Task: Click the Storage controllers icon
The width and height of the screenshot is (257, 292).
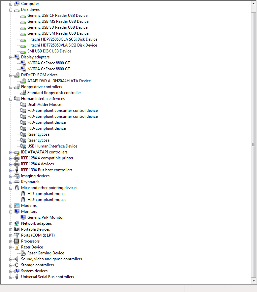Action: [17, 265]
